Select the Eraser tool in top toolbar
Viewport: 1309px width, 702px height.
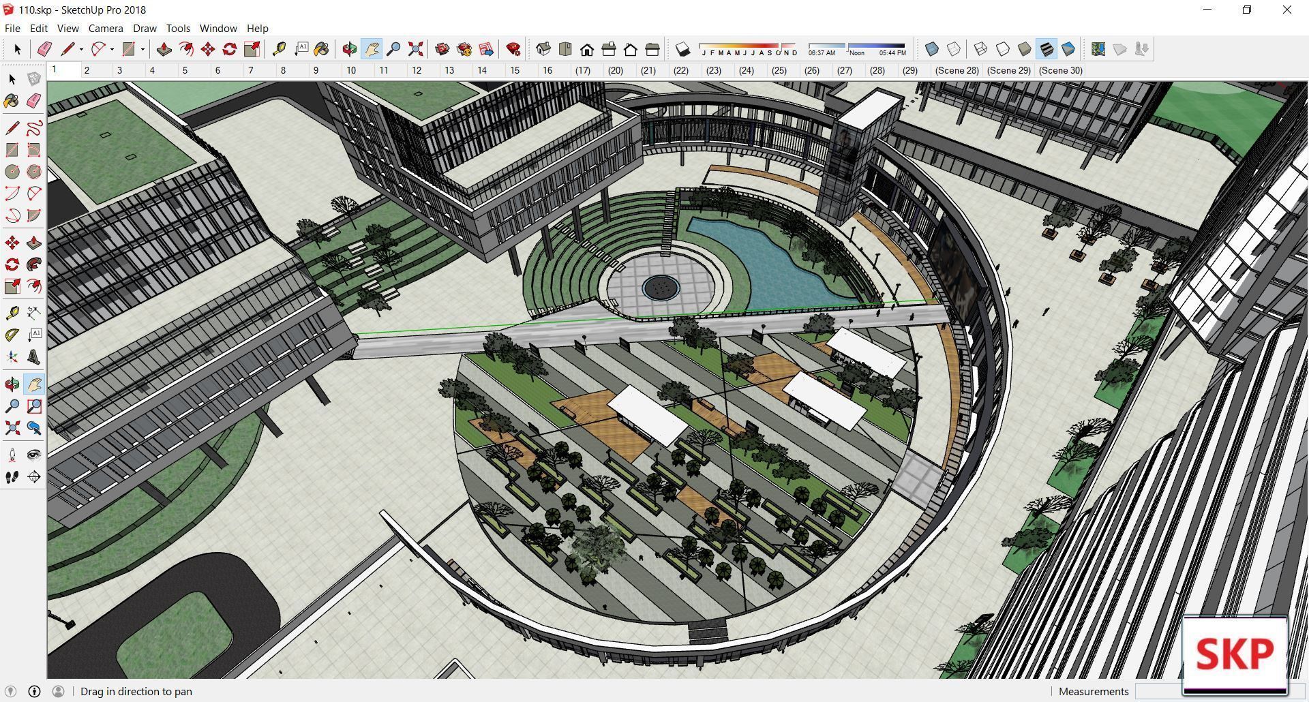[x=44, y=49]
